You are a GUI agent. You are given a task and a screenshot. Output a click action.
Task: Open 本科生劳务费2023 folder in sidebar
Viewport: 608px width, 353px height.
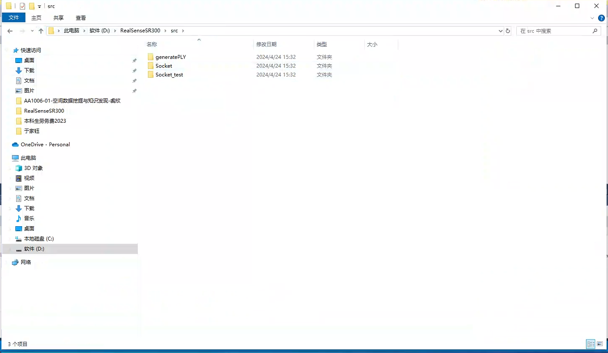45,121
